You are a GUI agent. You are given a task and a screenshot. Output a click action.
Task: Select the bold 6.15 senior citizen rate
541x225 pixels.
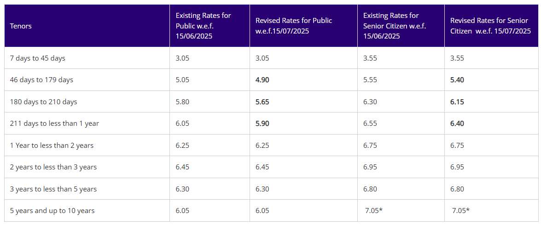pyautogui.click(x=457, y=102)
